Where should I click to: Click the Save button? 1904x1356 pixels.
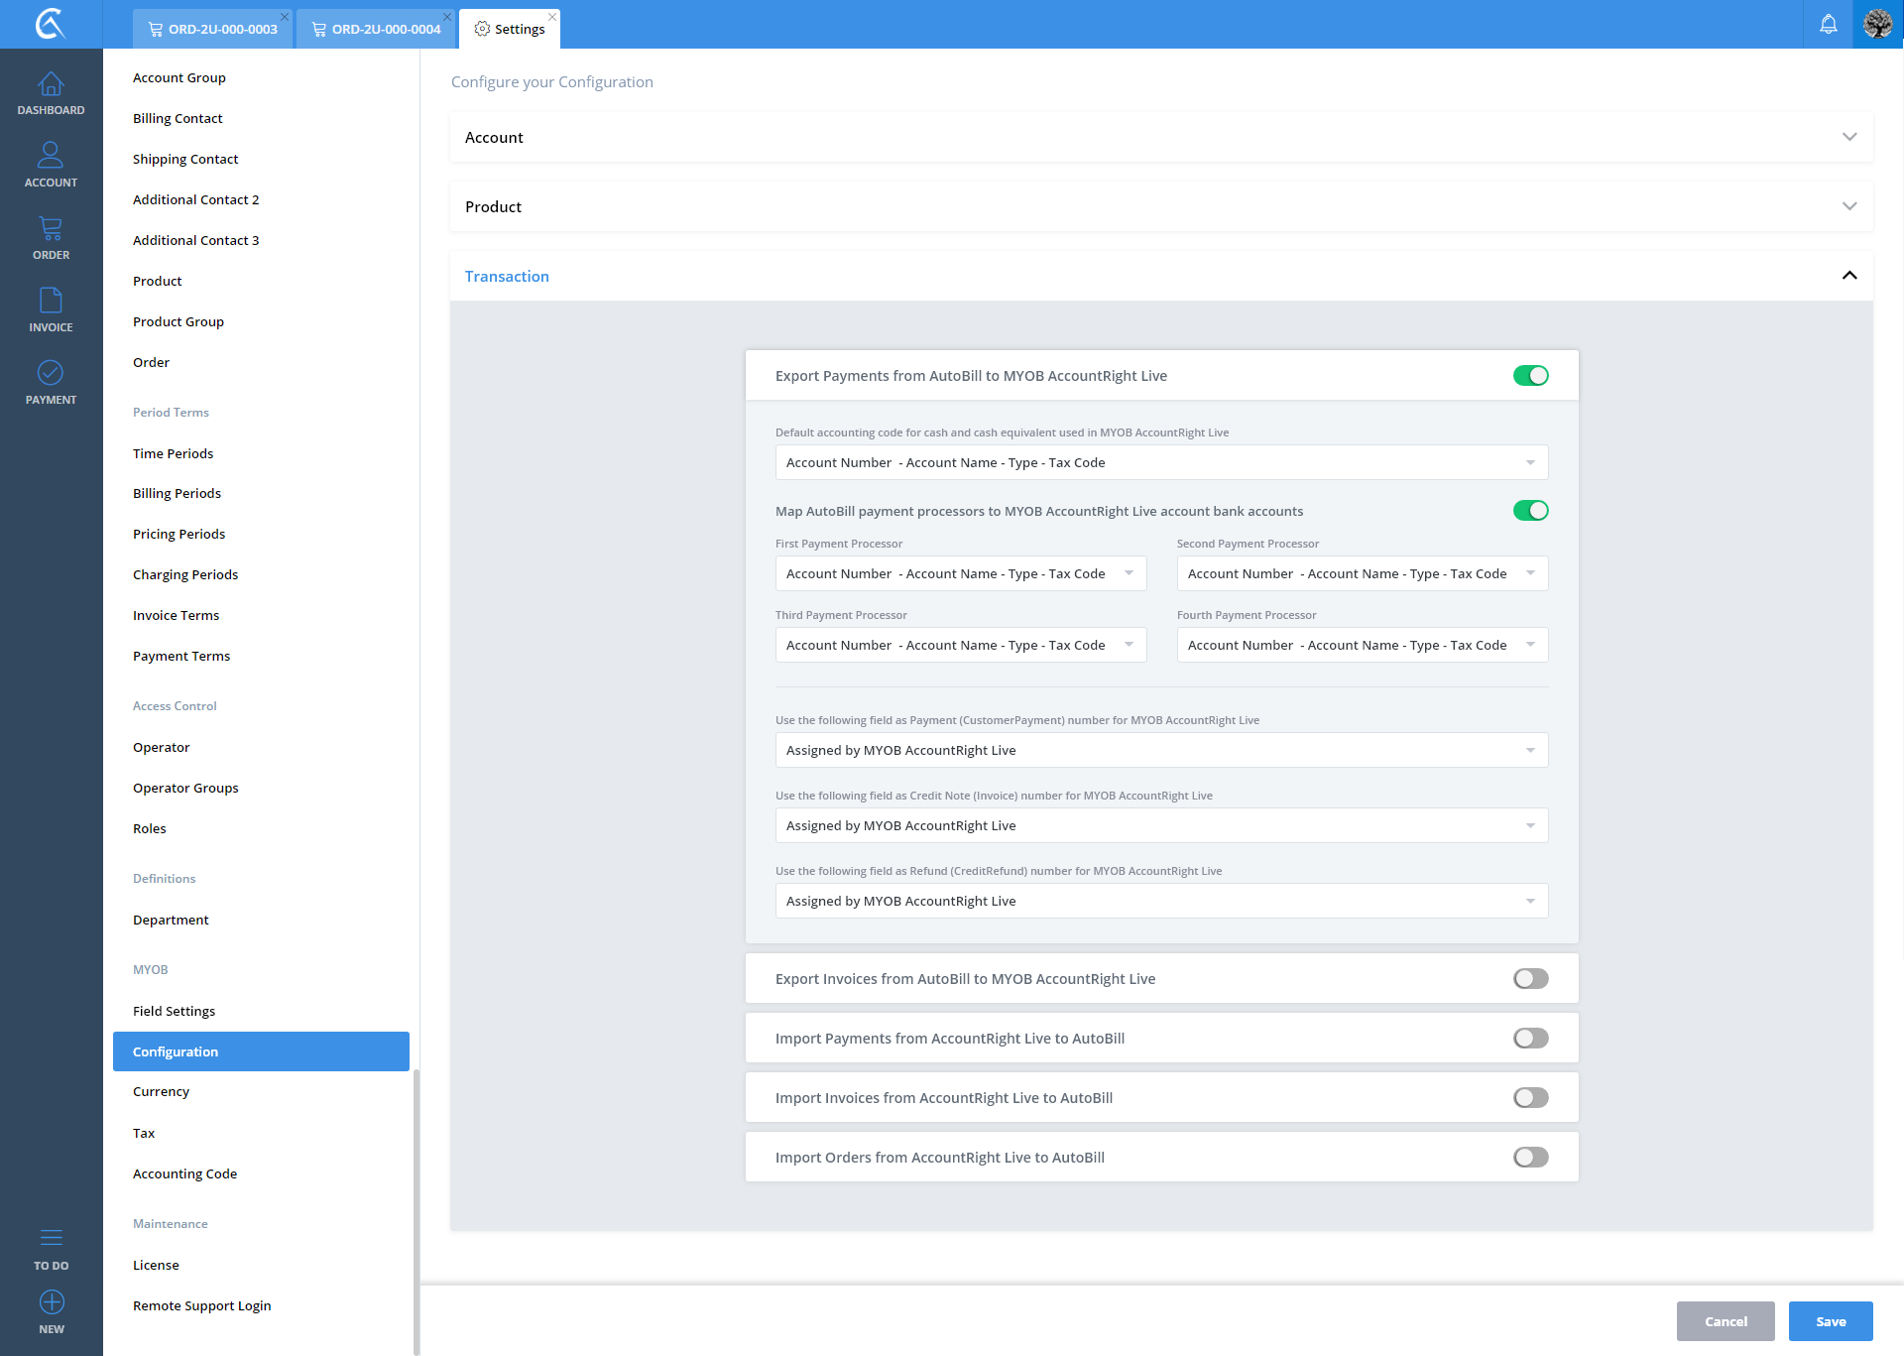point(1830,1321)
